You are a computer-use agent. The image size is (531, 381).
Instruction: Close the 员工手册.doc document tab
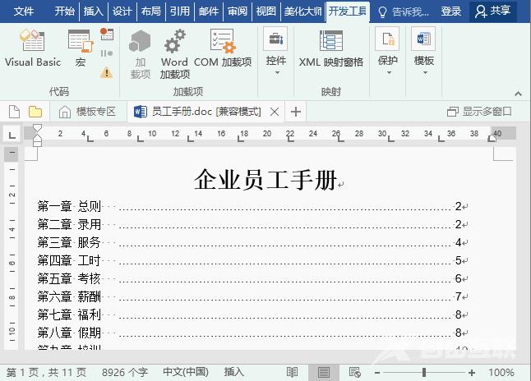pyautogui.click(x=275, y=112)
